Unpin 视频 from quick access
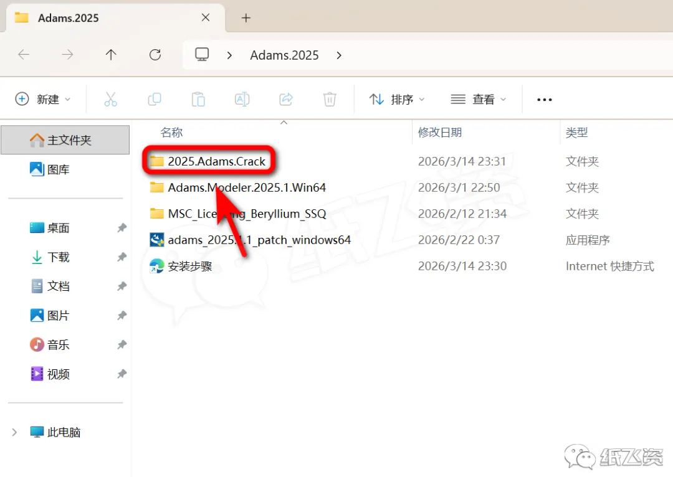This screenshot has height=477, width=673. point(122,374)
